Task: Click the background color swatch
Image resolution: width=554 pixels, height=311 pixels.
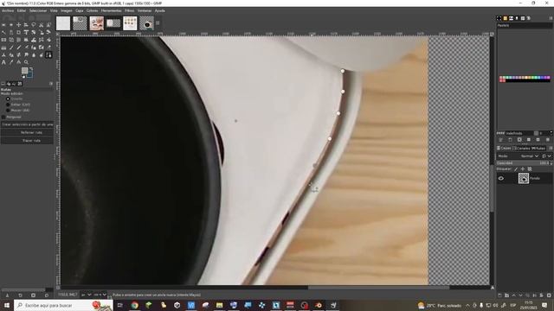Action: click(30, 74)
